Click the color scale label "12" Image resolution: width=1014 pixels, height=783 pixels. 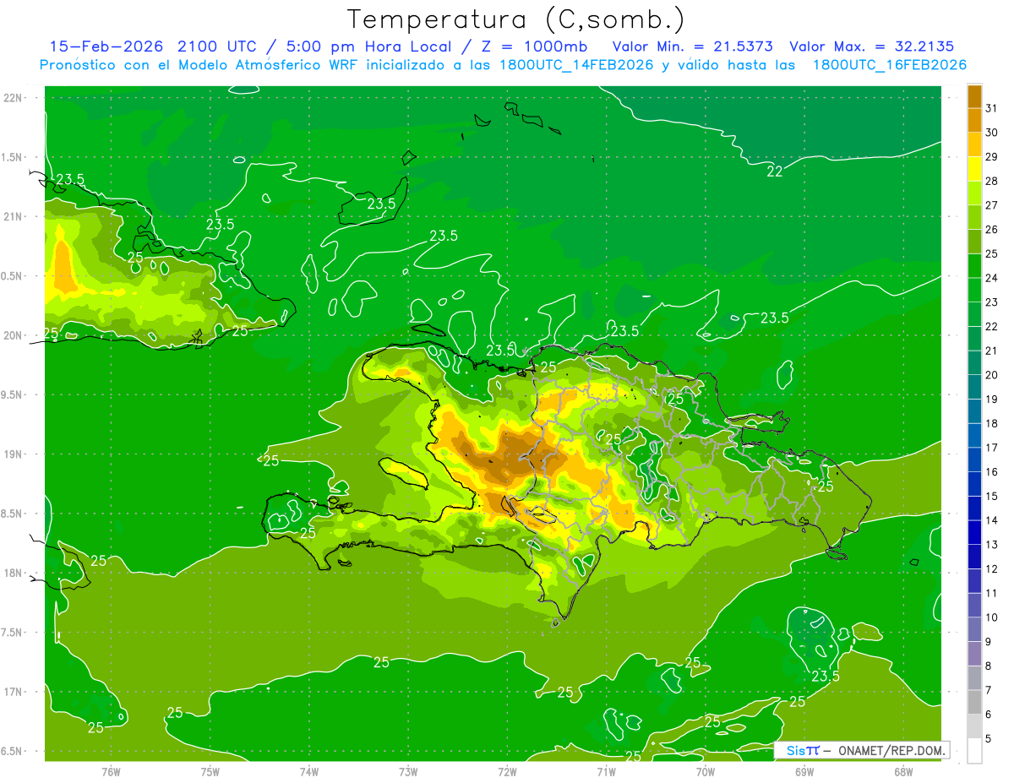pyautogui.click(x=992, y=569)
